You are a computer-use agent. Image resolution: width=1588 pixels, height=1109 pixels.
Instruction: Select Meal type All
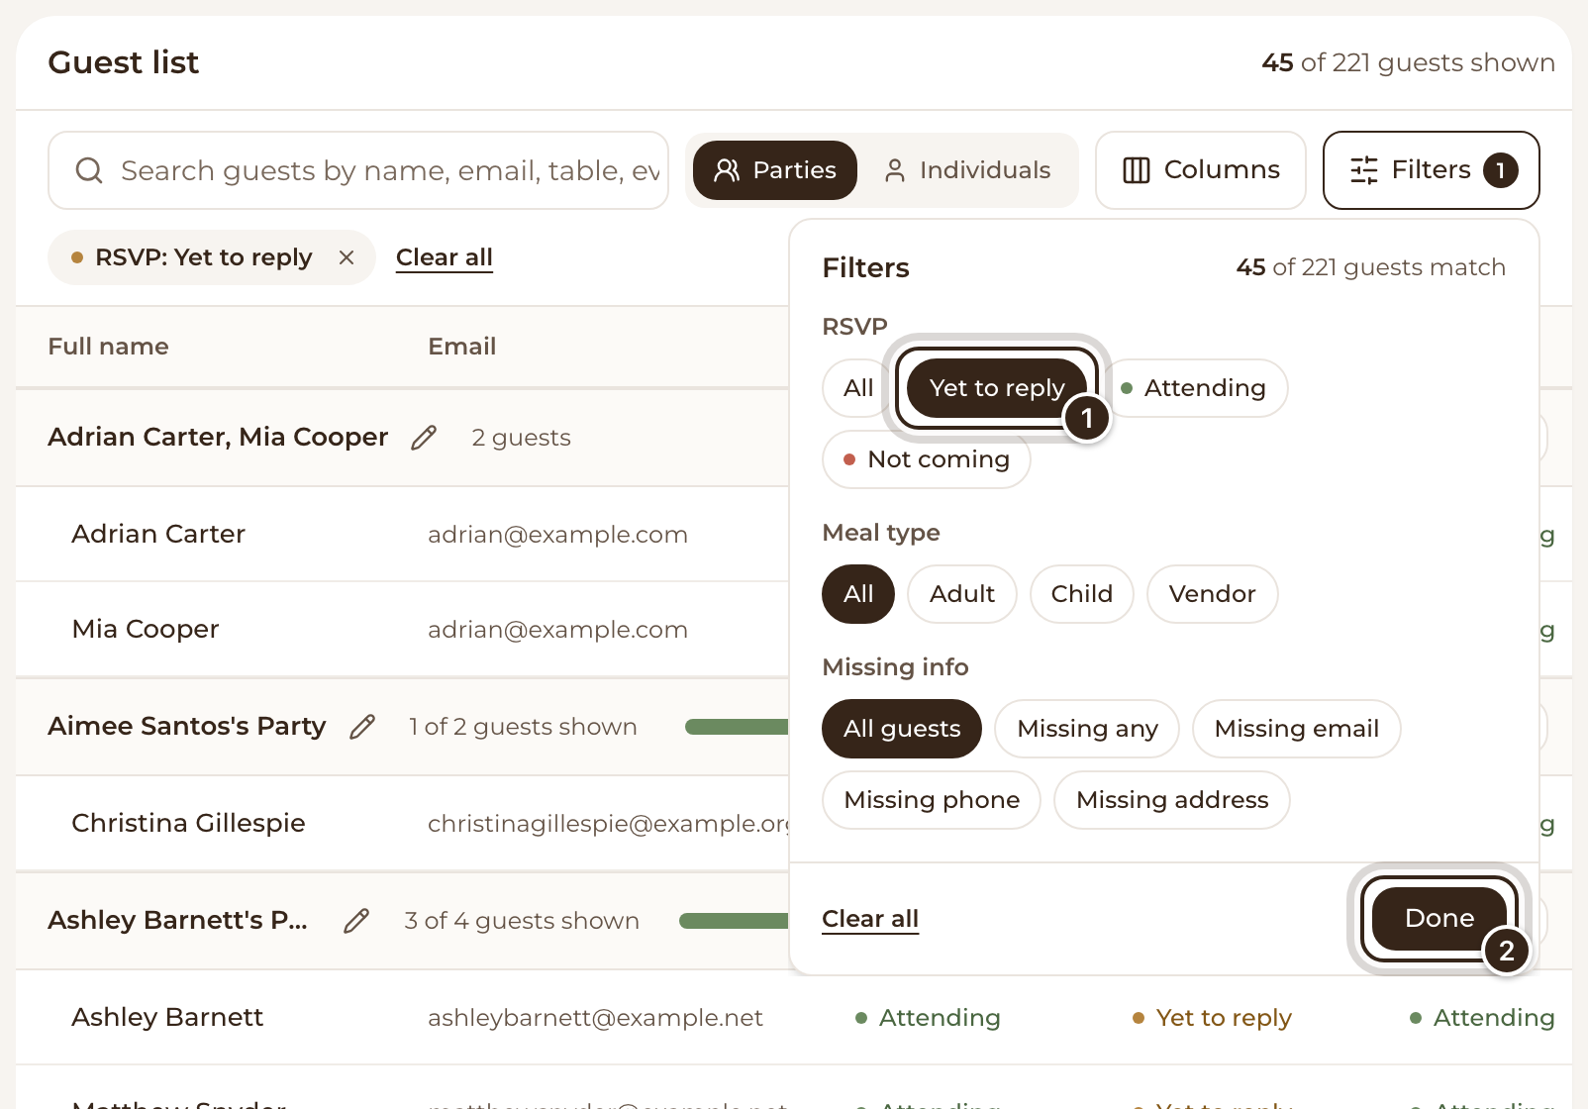coord(858,594)
